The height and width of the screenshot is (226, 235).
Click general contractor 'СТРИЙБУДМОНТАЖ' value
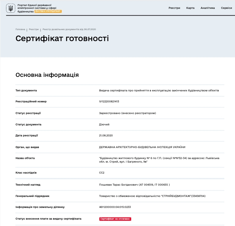pyautogui.click(x=152, y=196)
